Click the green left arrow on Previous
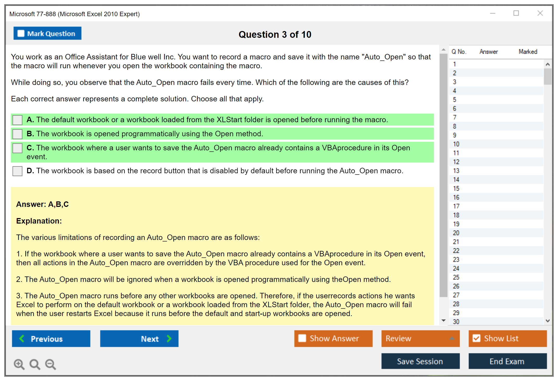Viewport: 560px width, 383px height. point(22,338)
